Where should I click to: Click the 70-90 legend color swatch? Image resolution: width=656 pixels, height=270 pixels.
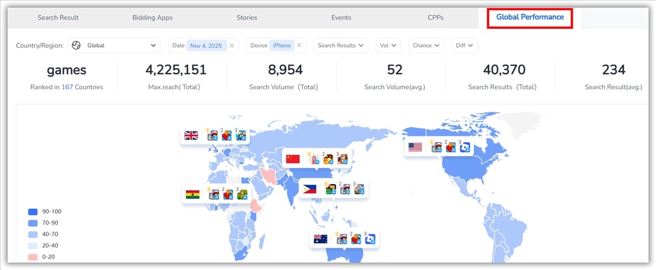pyautogui.click(x=33, y=223)
